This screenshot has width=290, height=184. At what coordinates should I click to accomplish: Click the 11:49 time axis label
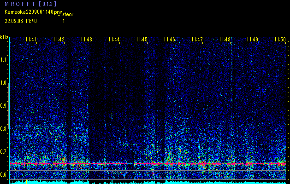(x=253, y=39)
